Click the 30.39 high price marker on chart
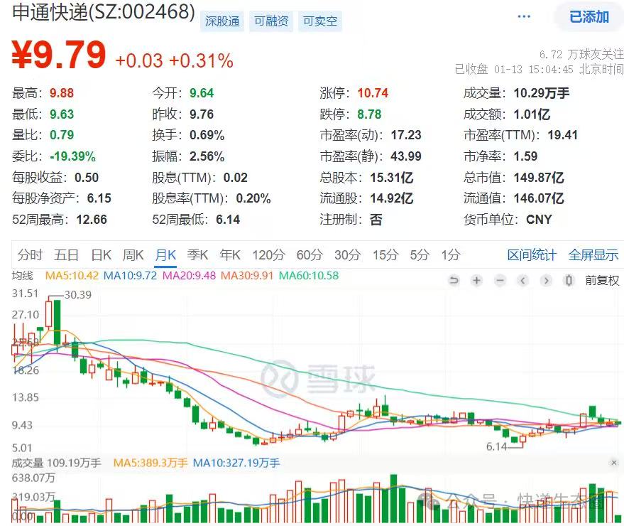 pos(78,295)
